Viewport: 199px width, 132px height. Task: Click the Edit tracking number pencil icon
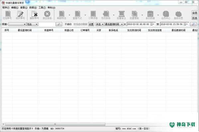[x=20, y=14]
